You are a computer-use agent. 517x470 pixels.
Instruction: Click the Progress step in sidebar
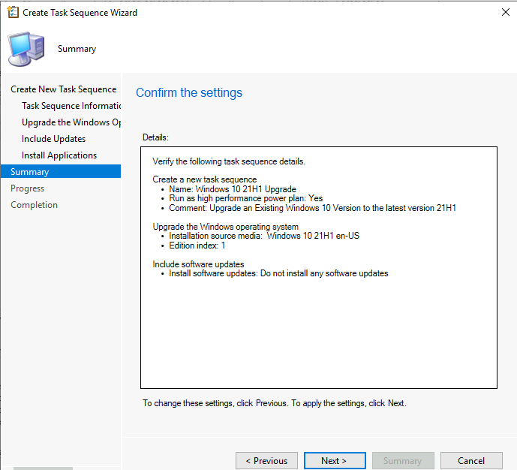pos(27,188)
